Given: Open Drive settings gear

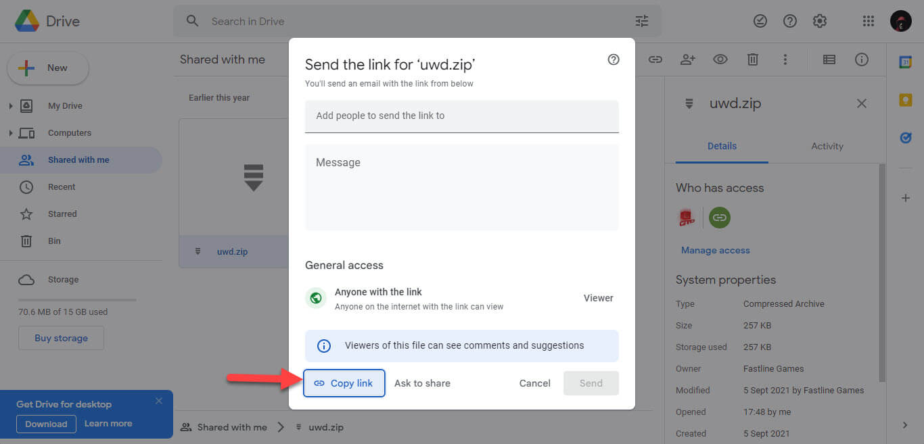Looking at the screenshot, I should 819,21.
